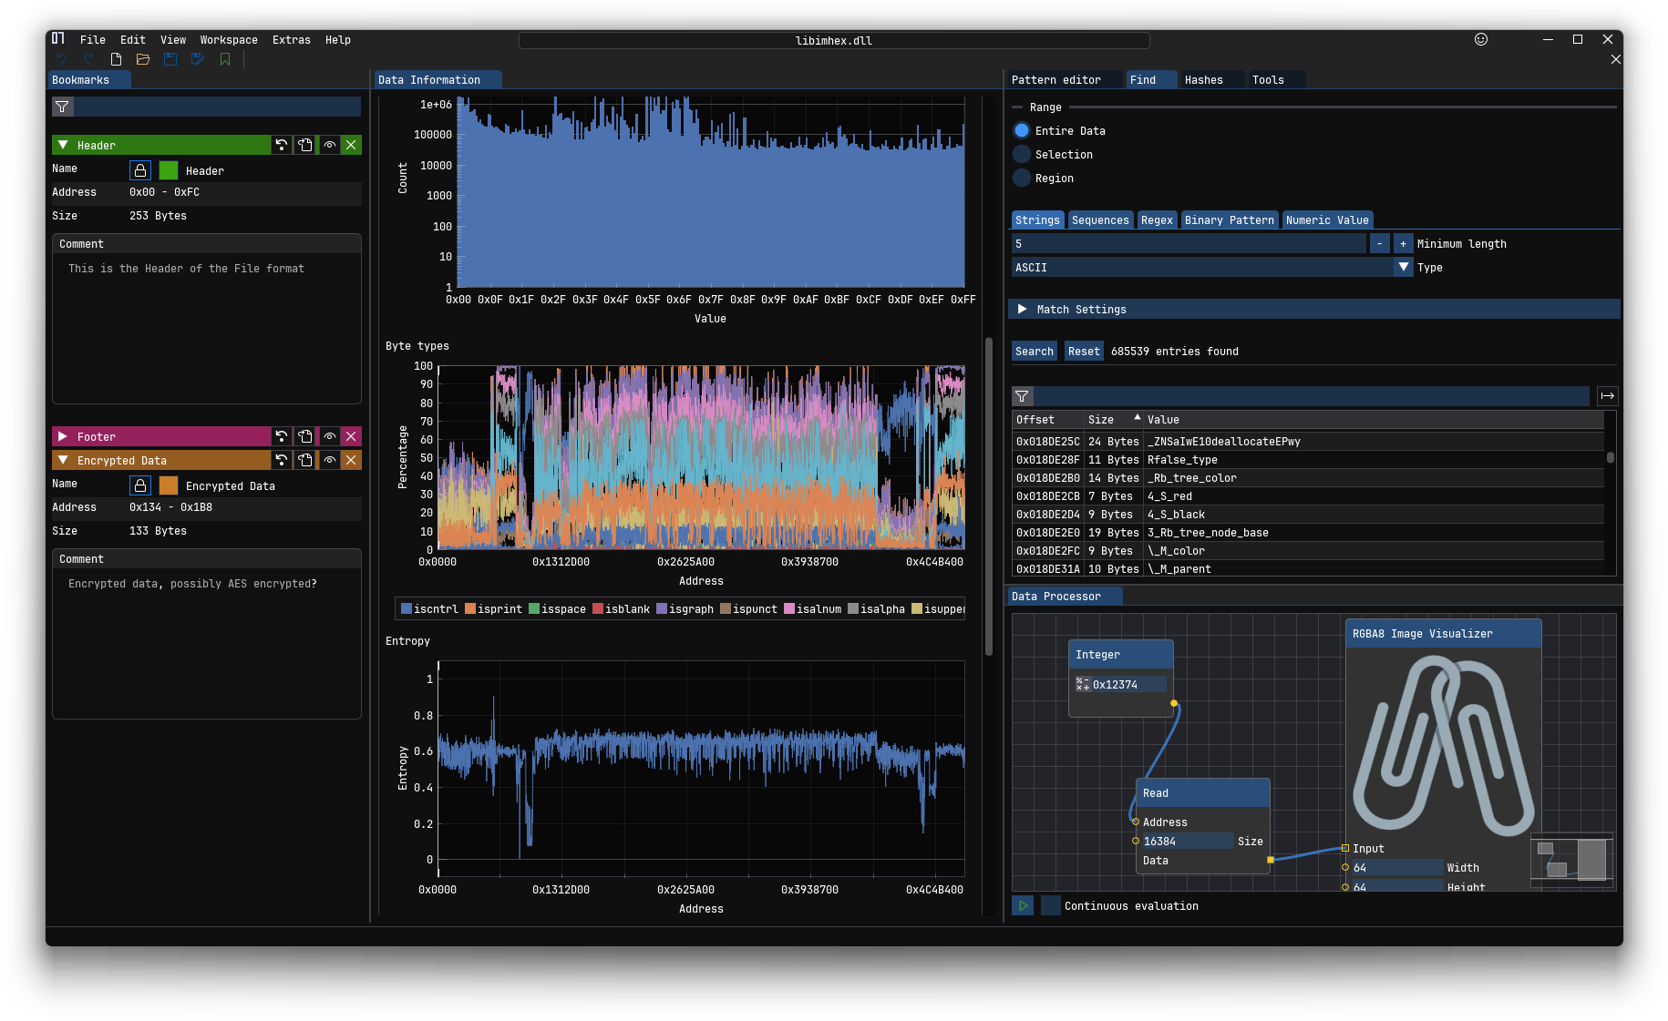This screenshot has width=1668, height=1021.
Task: Expand the Footer bookmark entry
Action: (x=63, y=436)
